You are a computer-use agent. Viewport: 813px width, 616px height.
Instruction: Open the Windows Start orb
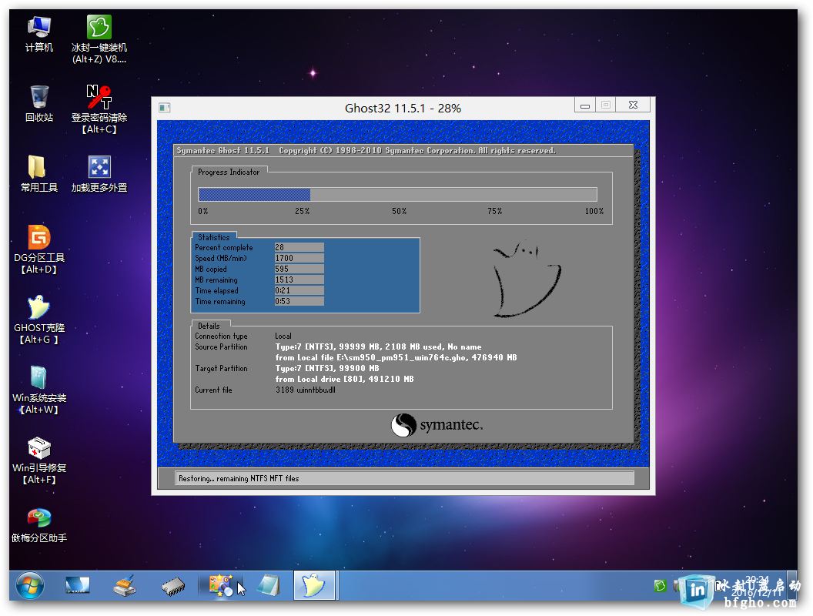[x=30, y=586]
